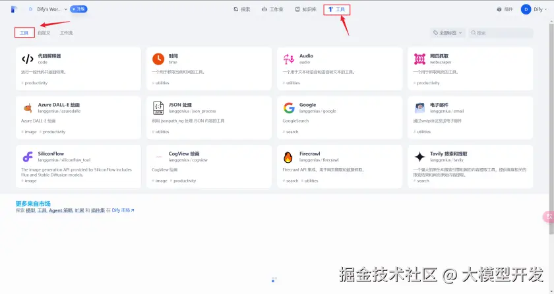Screen dimensions: 554x294
Task: Click the tag icon in filter
Action: (436, 33)
